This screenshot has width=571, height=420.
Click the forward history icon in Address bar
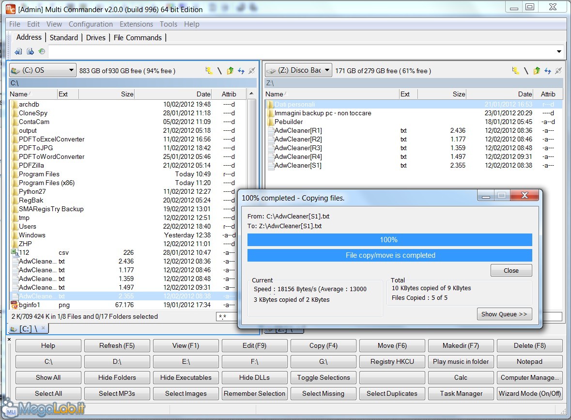[x=30, y=52]
